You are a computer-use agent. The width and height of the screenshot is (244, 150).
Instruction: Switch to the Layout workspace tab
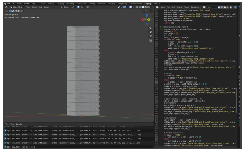click(42, 4)
